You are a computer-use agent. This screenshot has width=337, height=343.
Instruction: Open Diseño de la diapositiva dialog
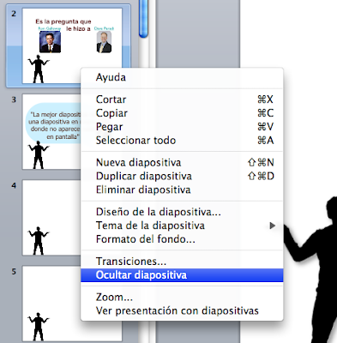(x=182, y=212)
